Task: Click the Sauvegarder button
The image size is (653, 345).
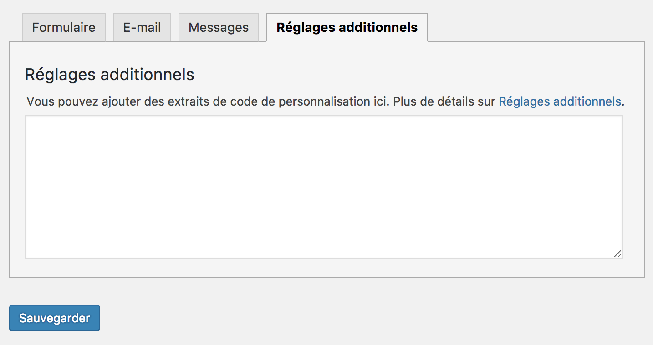Action: (54, 318)
